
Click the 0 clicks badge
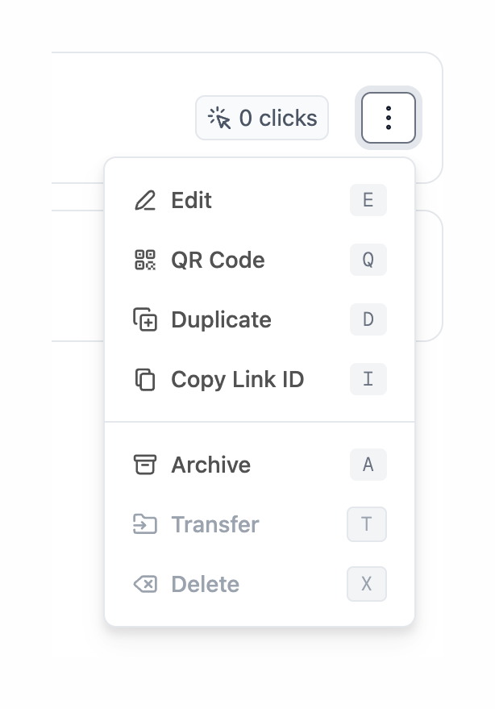(262, 117)
